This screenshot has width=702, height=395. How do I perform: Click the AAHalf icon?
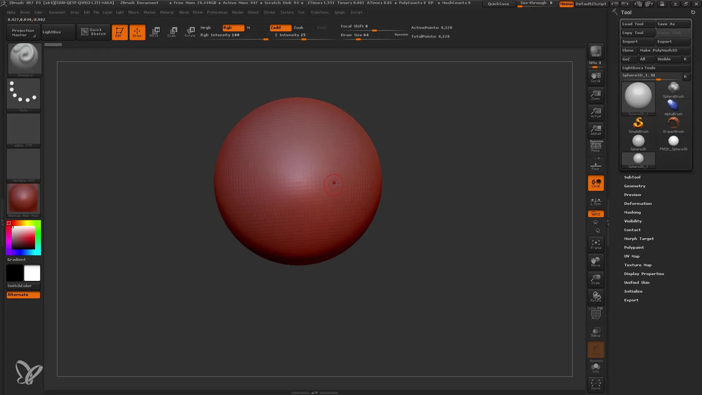(x=596, y=130)
